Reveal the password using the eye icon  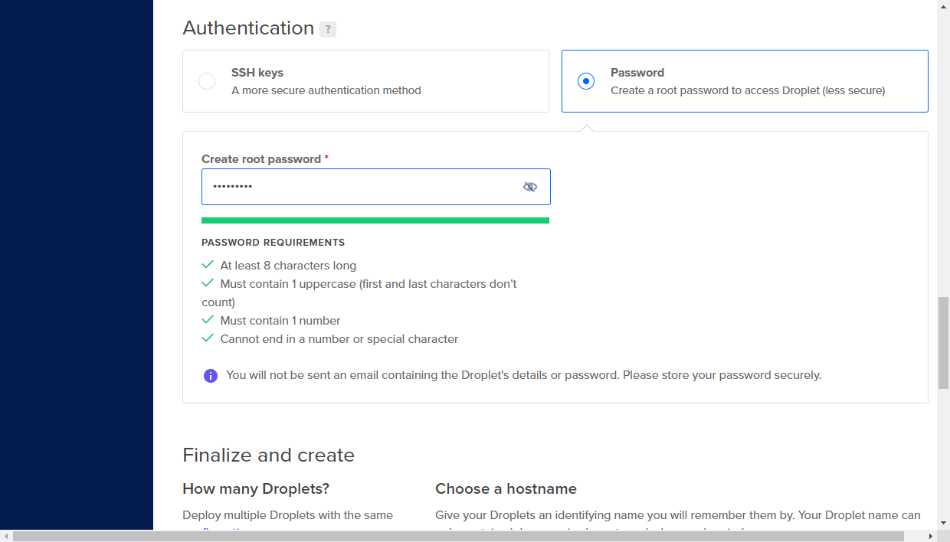click(530, 186)
